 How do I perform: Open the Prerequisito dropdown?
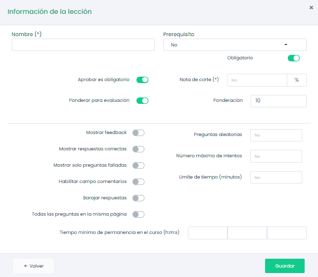[x=234, y=45]
